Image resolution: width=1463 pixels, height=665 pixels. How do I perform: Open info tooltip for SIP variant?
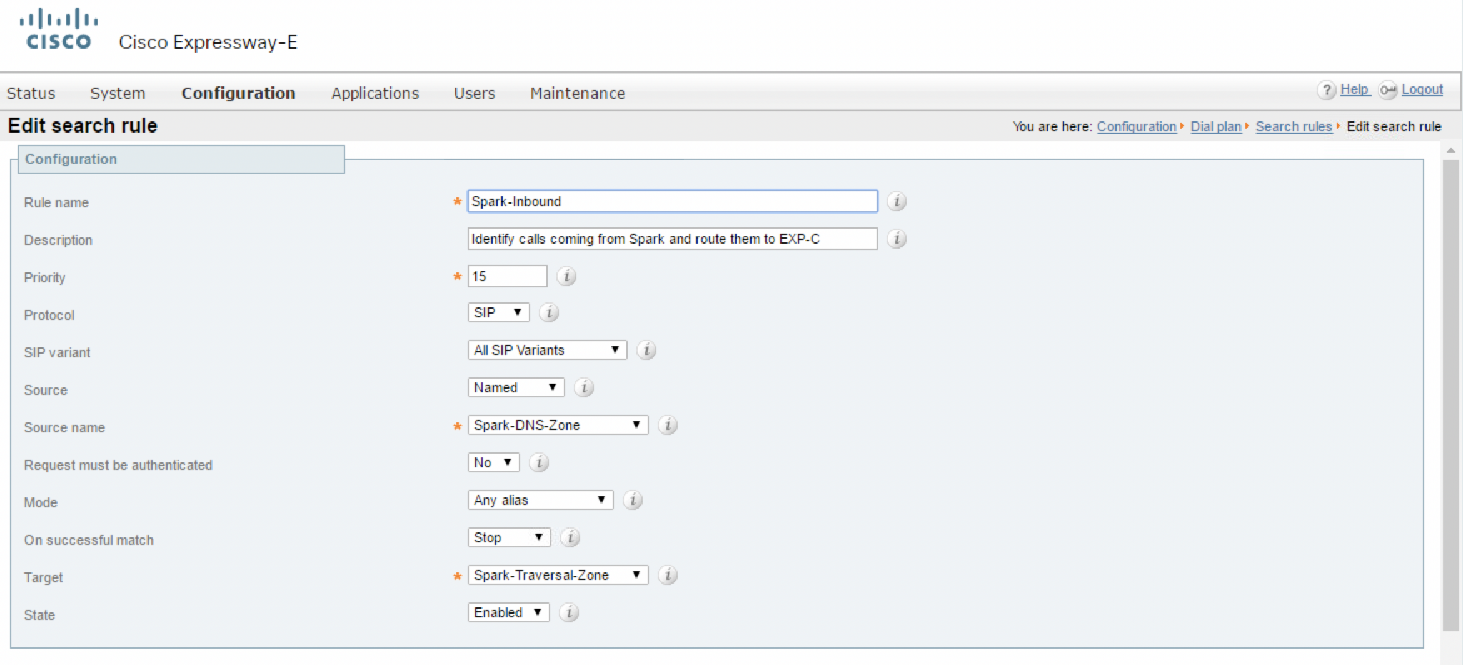click(x=646, y=350)
